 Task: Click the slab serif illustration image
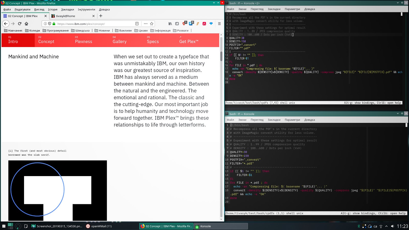tap(58, 190)
